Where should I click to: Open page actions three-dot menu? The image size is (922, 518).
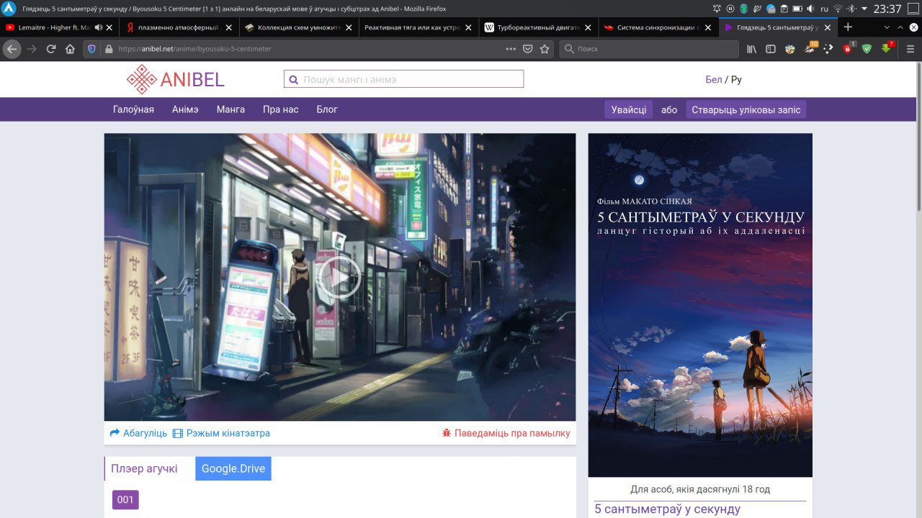click(x=511, y=49)
